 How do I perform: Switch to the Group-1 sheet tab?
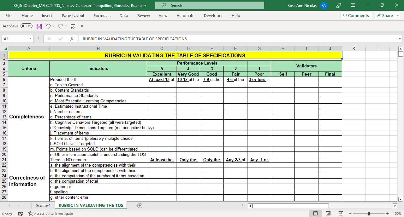coord(43,205)
